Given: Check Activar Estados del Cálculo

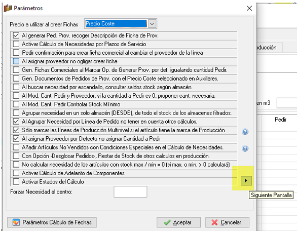Looking at the screenshot, I should pyautogui.click(x=16, y=181).
